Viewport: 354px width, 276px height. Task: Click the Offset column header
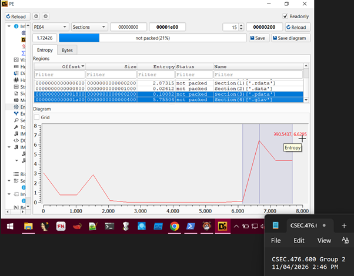pyautogui.click(x=59, y=66)
